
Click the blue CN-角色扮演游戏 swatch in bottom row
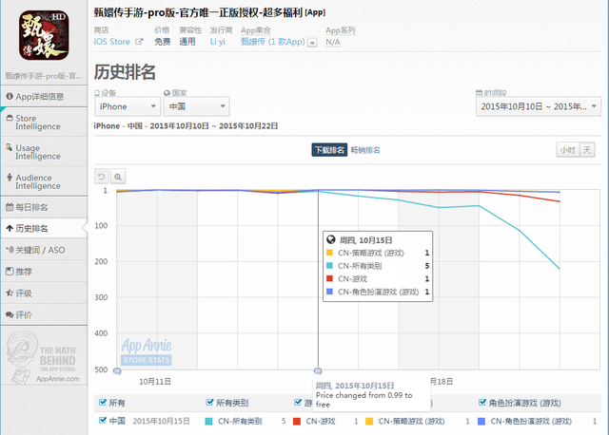(x=481, y=422)
